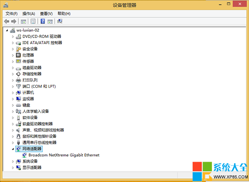Screen dimensions: 249x182
Task: Click the disk drive icon for 磁盘驱动器
Action: pos(18,68)
